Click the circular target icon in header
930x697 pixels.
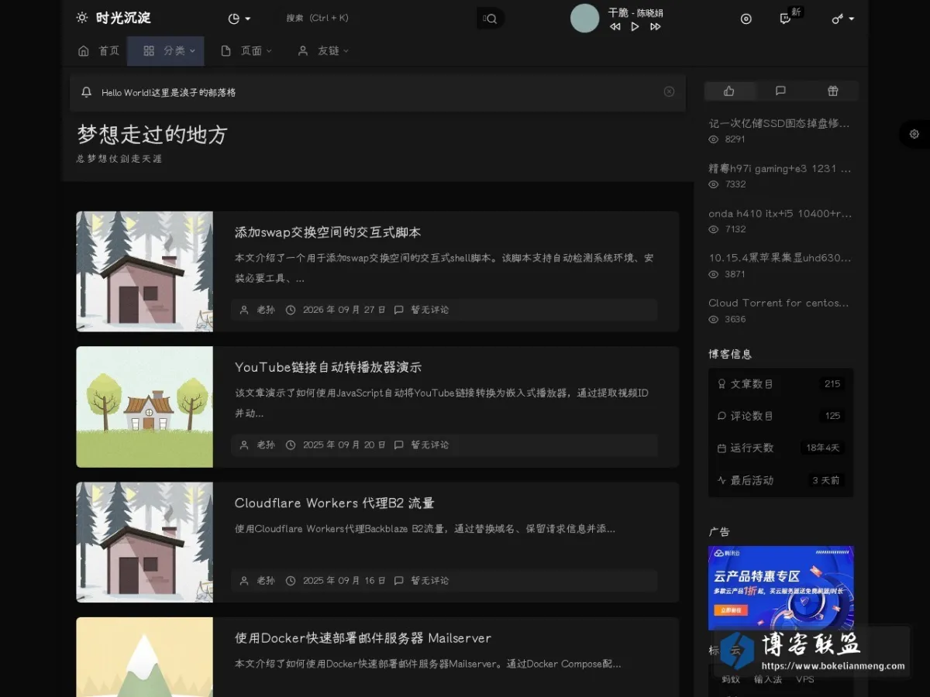746,19
